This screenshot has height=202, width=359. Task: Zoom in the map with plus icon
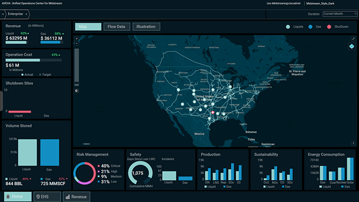77,39
